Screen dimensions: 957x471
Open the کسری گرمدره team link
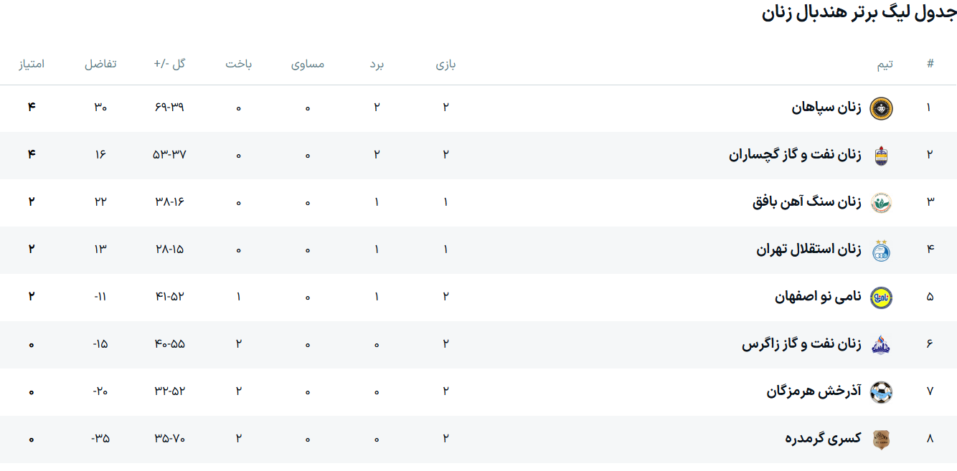click(x=822, y=439)
